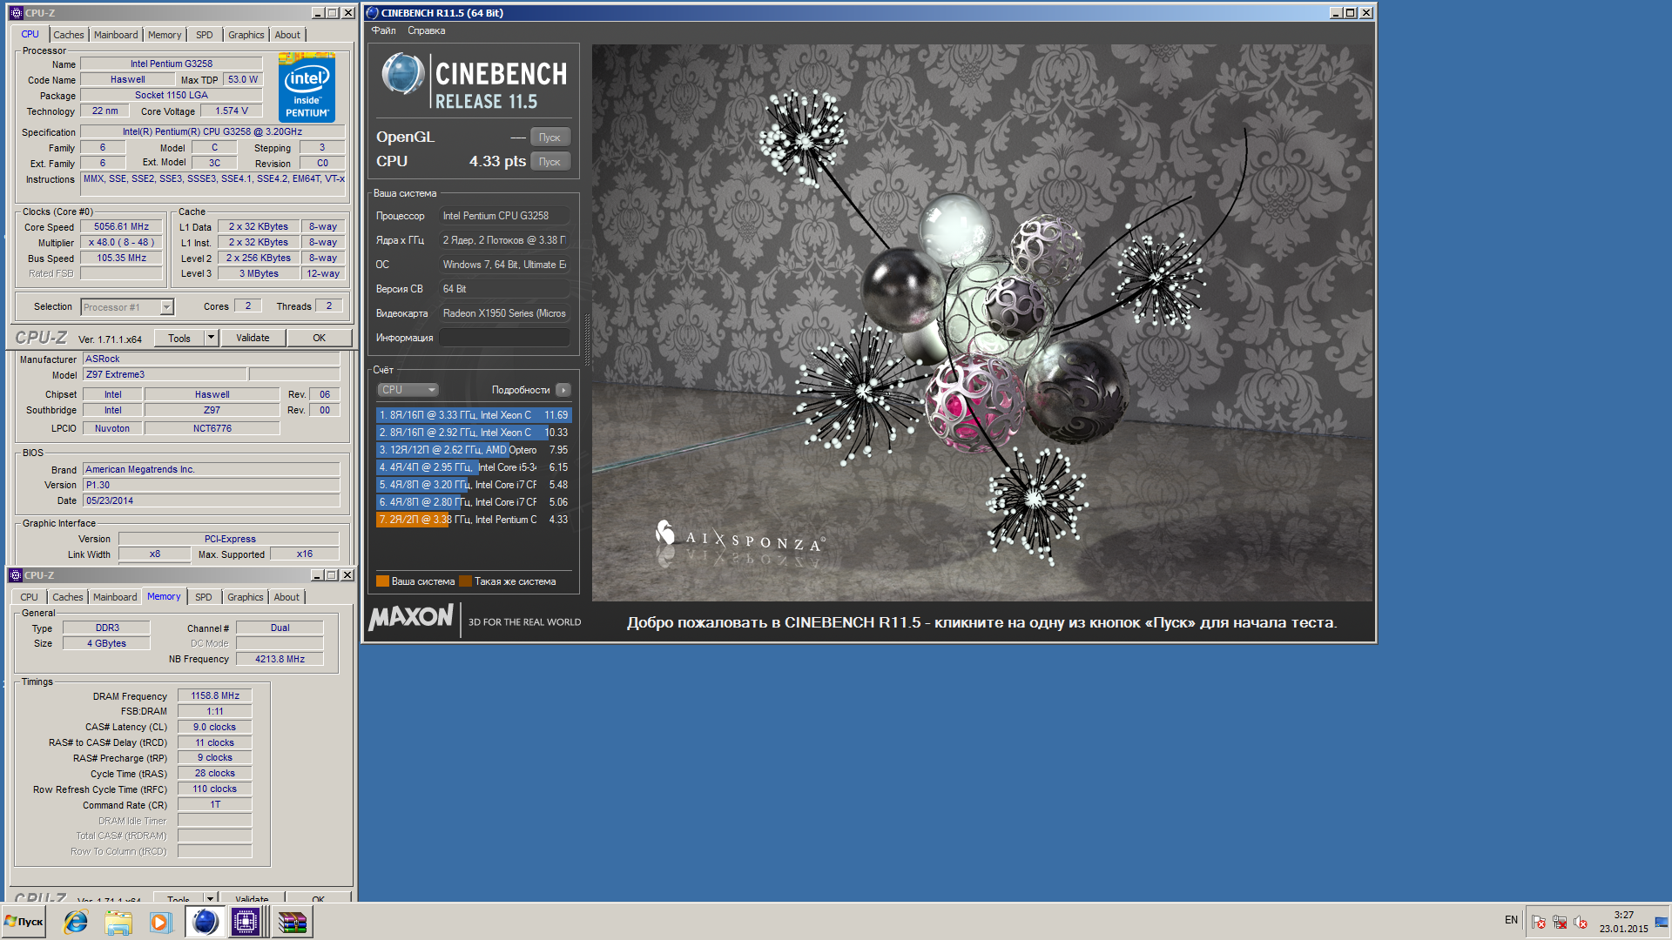Run CPU test with Пуск button
1672x940 pixels.
[549, 162]
